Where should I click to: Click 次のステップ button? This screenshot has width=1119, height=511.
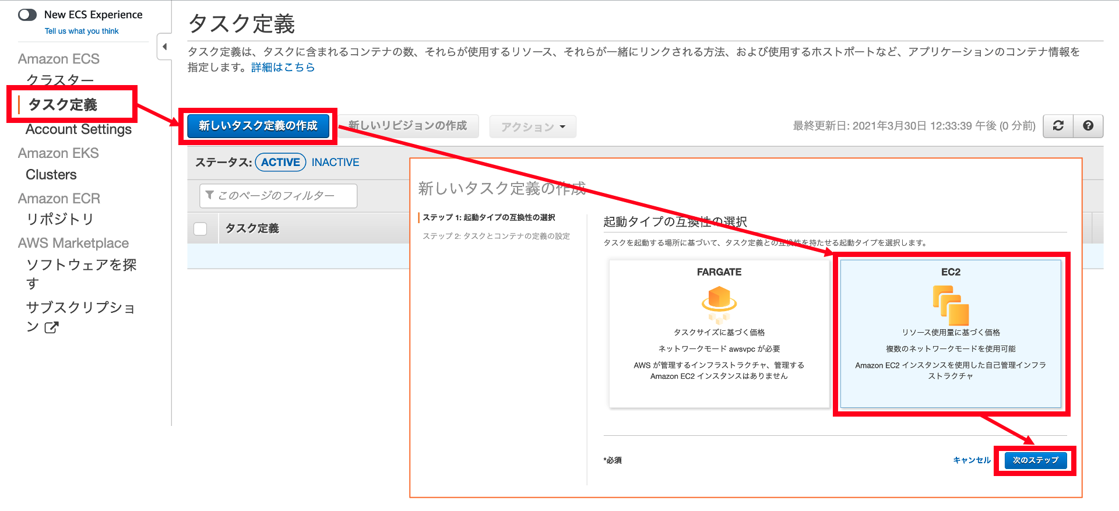pyautogui.click(x=1036, y=460)
